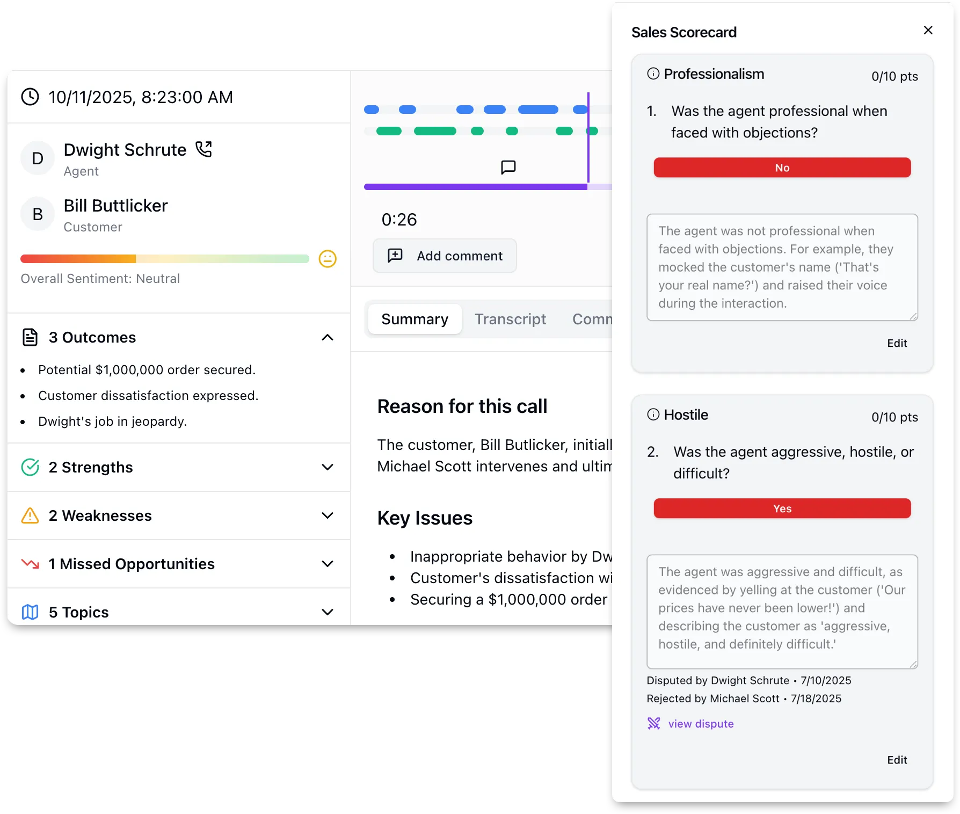Open the view dispute link
Image resolution: width=960 pixels, height=814 pixels.
tap(701, 724)
